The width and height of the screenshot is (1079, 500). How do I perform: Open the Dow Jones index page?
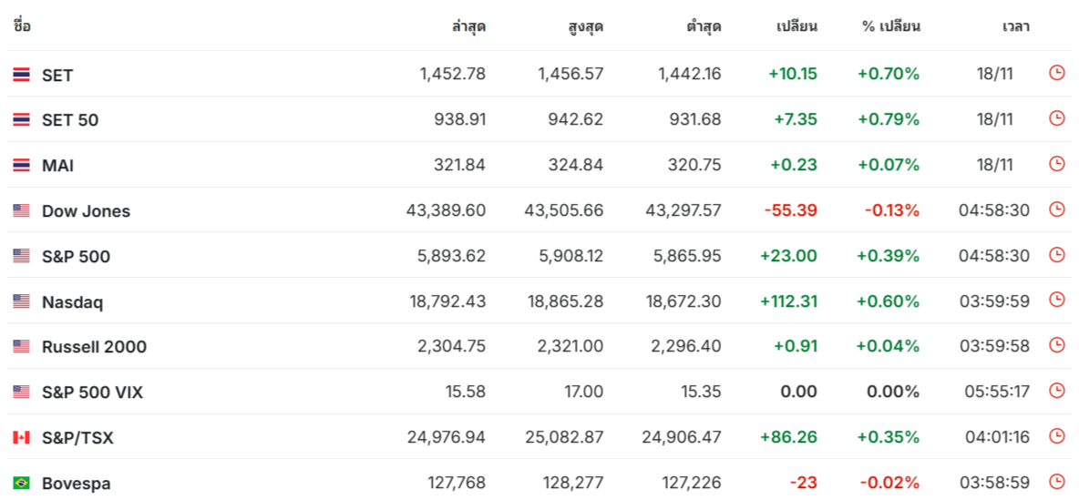tap(86, 211)
